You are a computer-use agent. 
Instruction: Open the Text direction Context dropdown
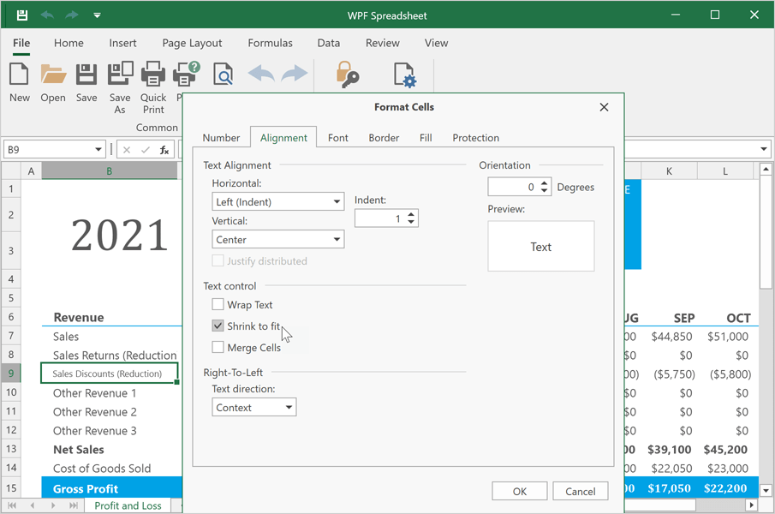point(253,407)
